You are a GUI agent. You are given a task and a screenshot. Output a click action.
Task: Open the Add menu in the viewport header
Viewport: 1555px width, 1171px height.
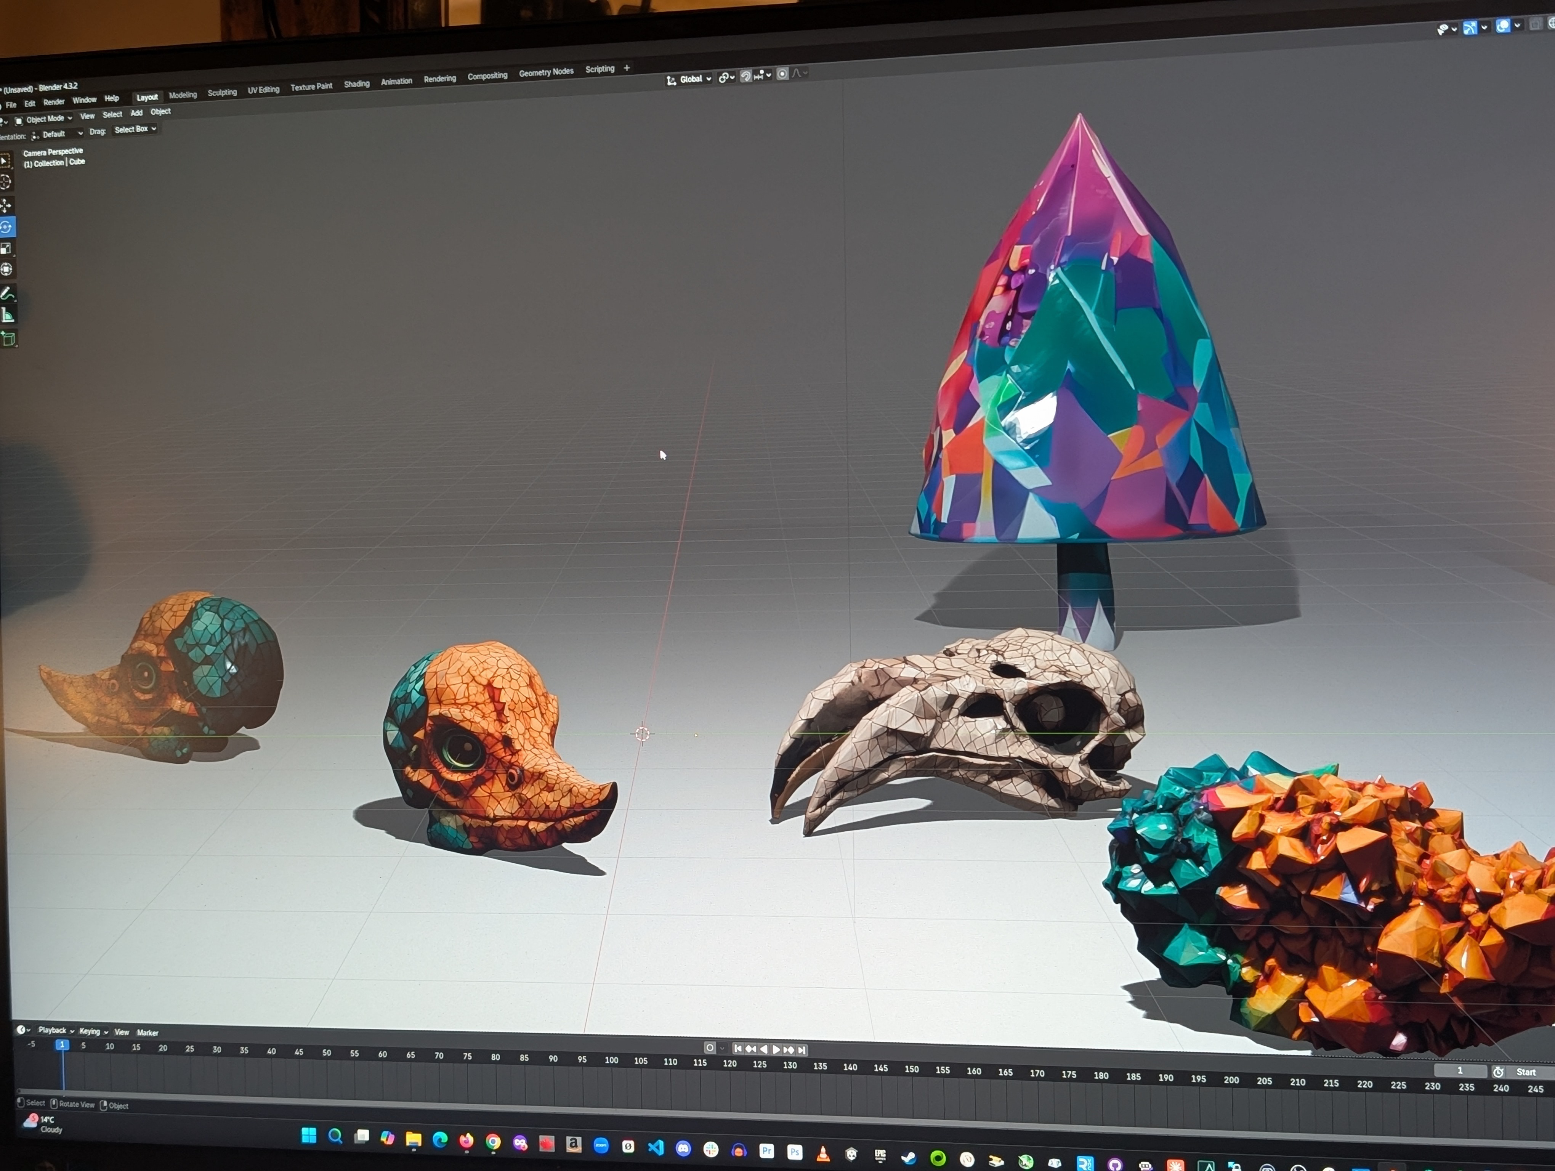(x=136, y=113)
